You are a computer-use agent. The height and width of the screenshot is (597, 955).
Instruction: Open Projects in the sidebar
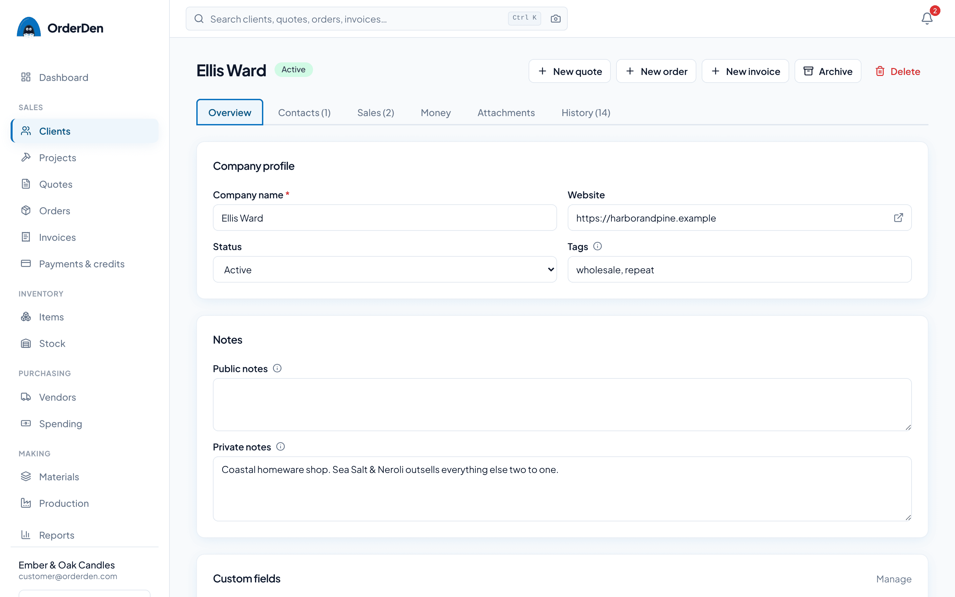click(x=85, y=158)
